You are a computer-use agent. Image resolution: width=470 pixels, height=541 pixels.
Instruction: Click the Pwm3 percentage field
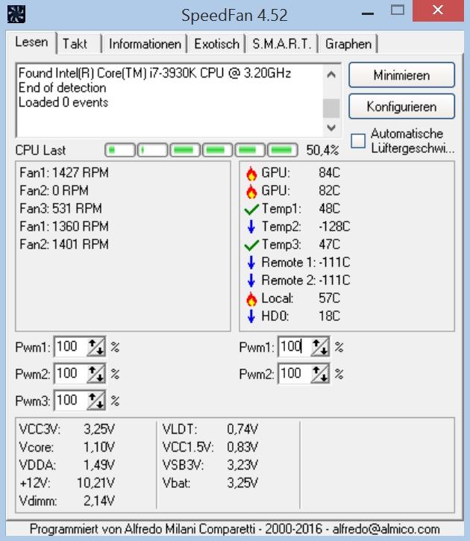(70, 401)
